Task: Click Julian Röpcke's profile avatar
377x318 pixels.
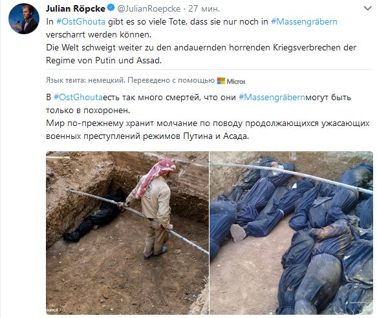Action: click(24, 19)
